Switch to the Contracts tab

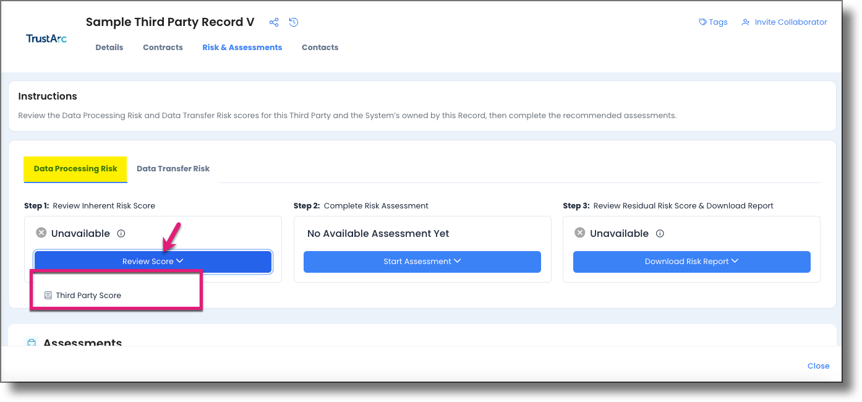[163, 47]
